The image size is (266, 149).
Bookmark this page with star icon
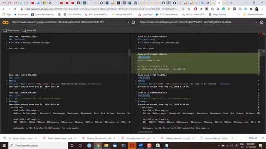click(x=189, y=9)
